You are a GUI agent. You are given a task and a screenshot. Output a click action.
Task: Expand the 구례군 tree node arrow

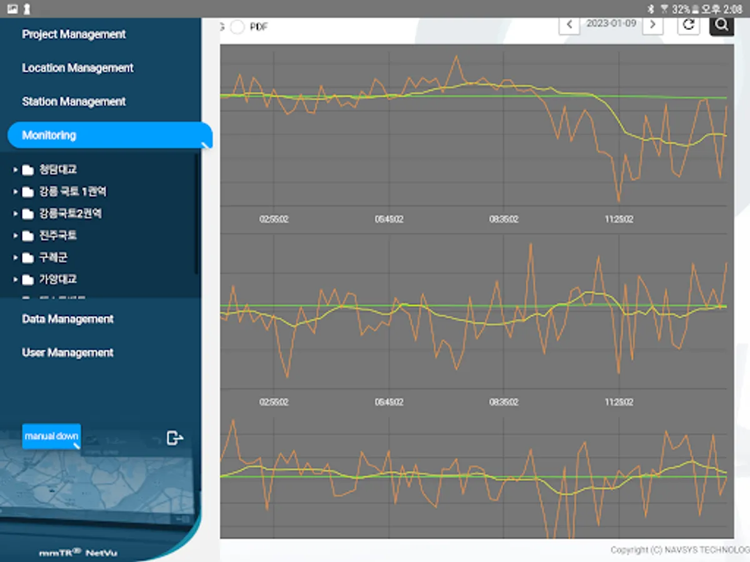15,258
